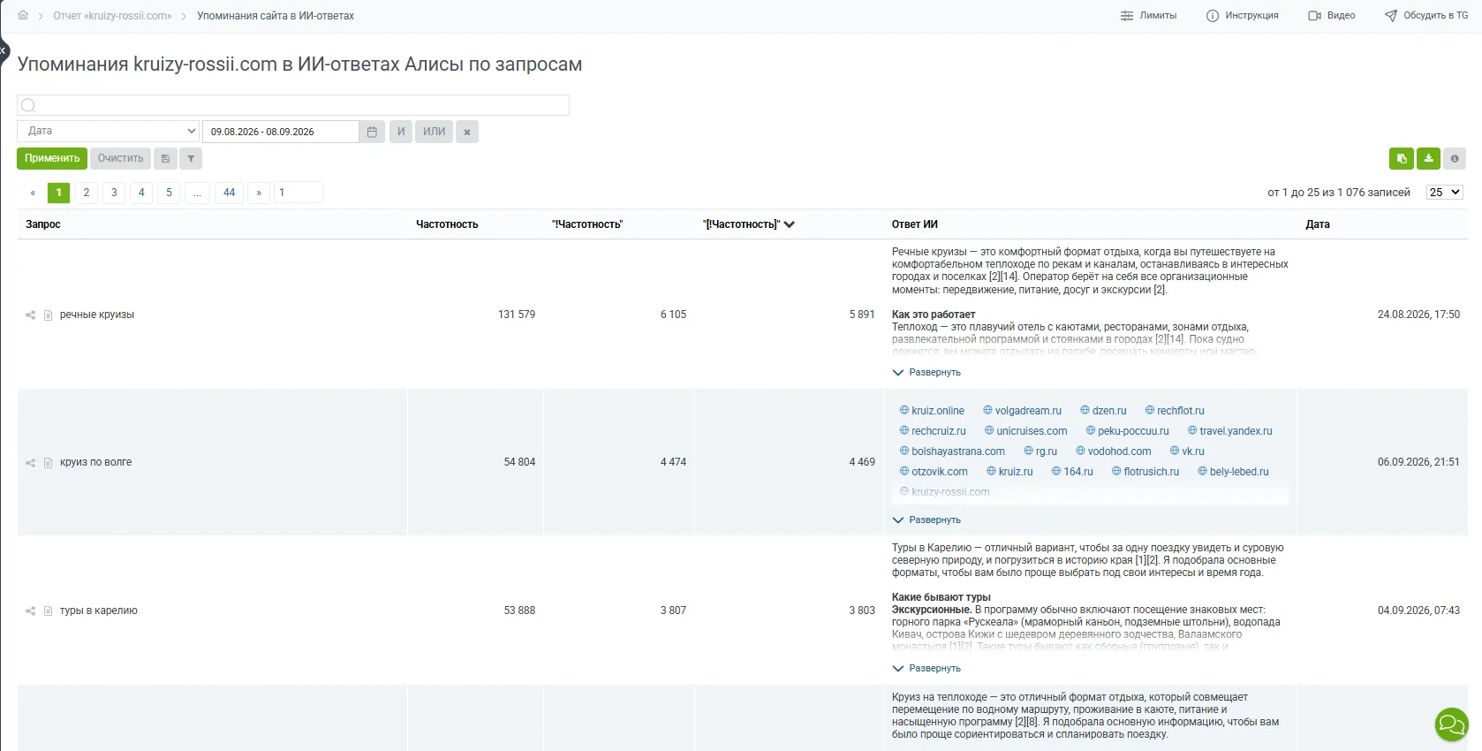This screenshot has height=751, width=1482.
Task: Sort by the Дата column header
Action: tap(1318, 224)
